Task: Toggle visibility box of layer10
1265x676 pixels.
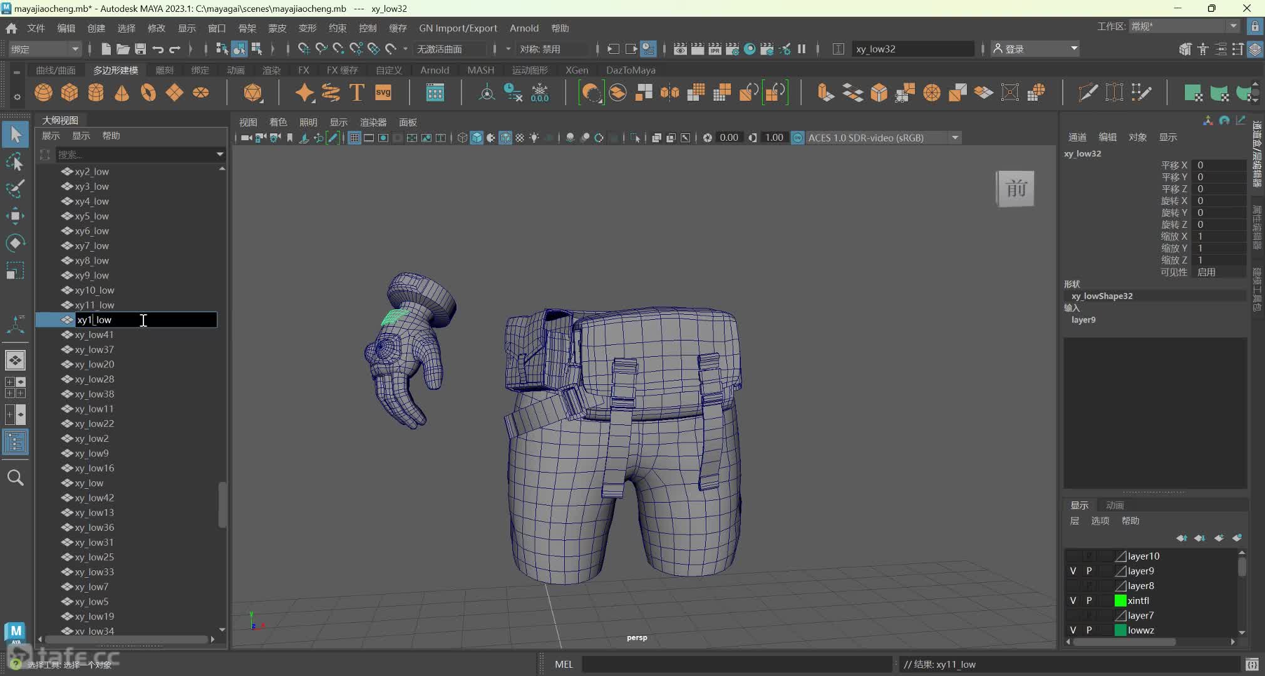Action: click(1073, 556)
